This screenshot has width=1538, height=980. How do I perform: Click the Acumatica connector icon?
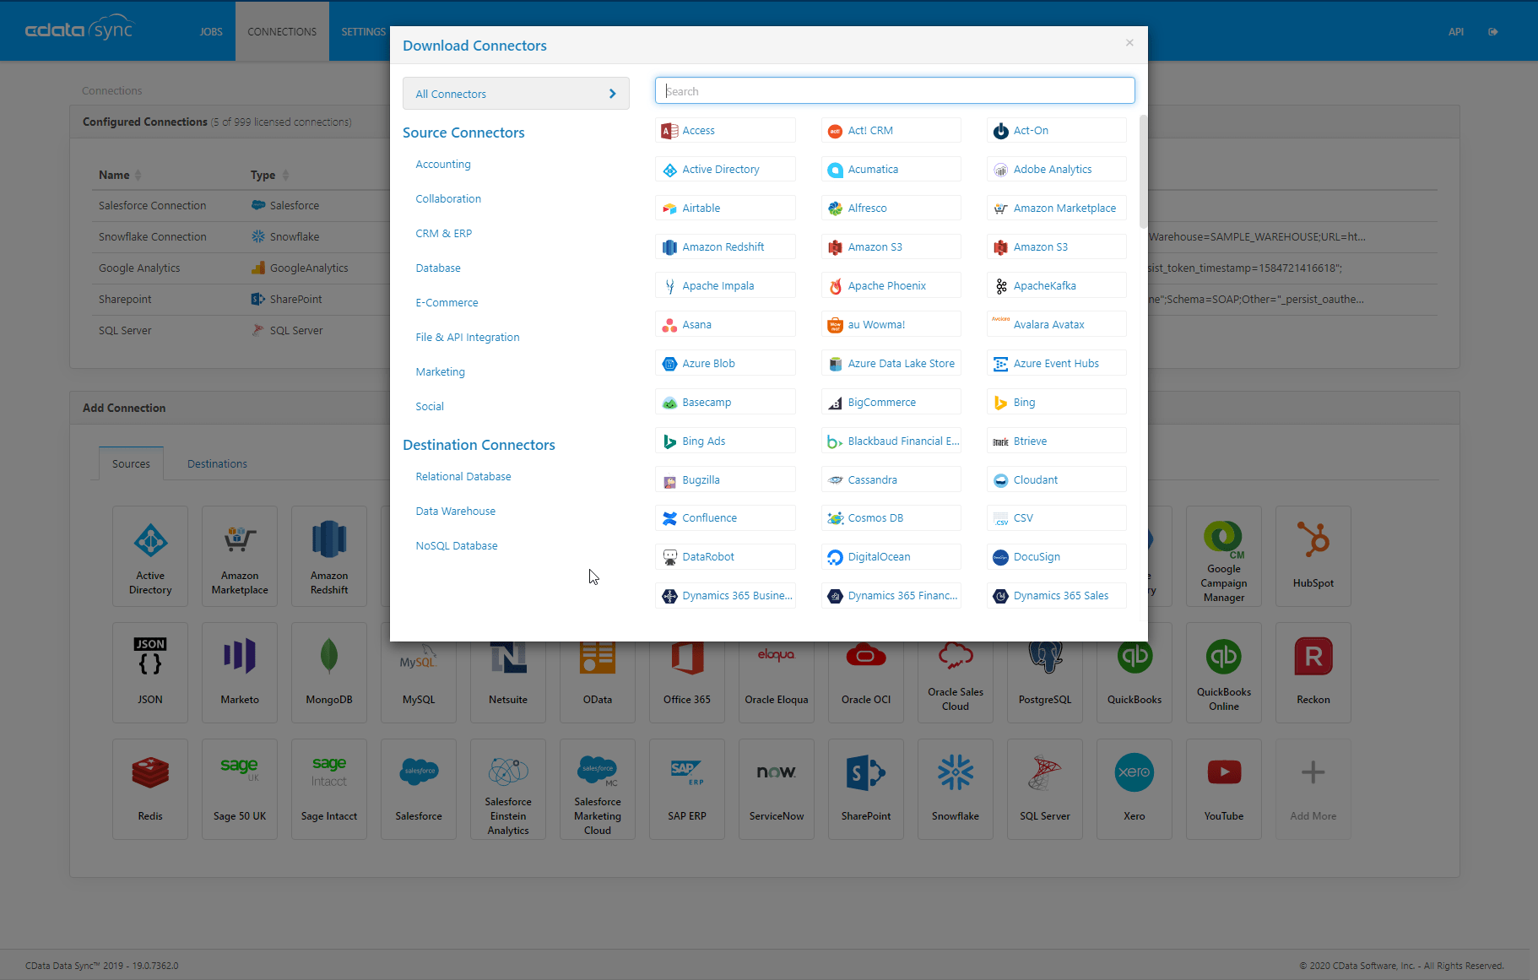click(x=835, y=170)
